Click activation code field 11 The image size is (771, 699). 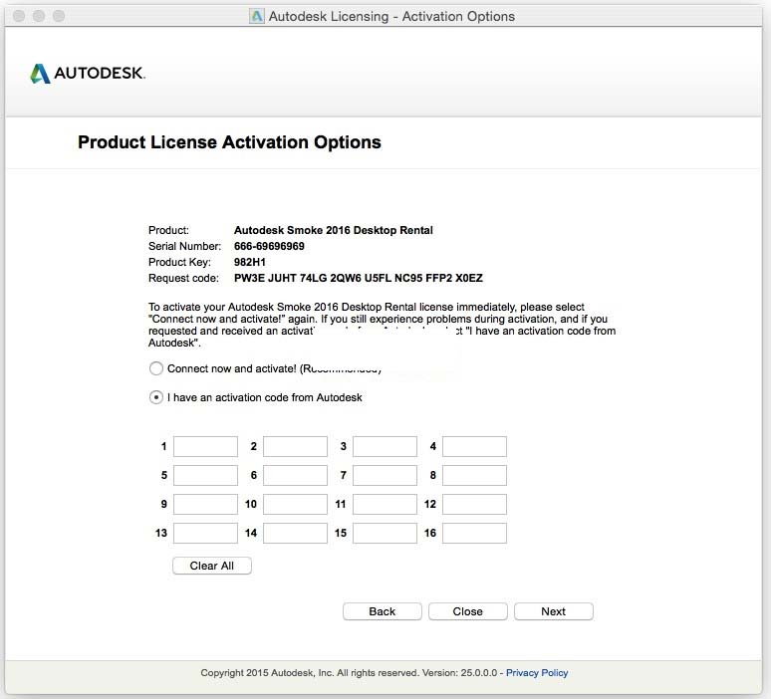385,505
